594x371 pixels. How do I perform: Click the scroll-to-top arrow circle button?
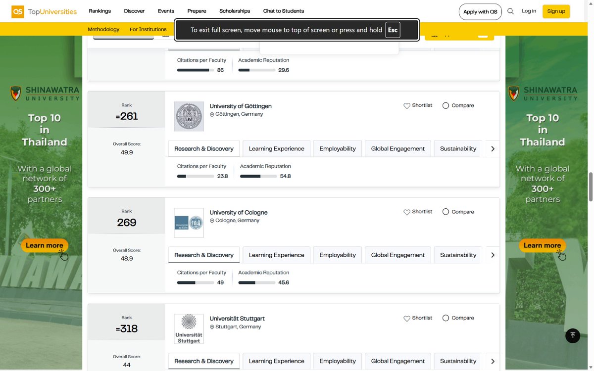pos(573,335)
